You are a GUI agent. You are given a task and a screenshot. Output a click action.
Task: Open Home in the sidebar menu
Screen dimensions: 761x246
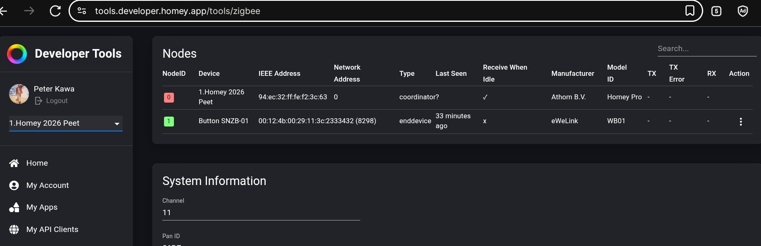coord(37,163)
